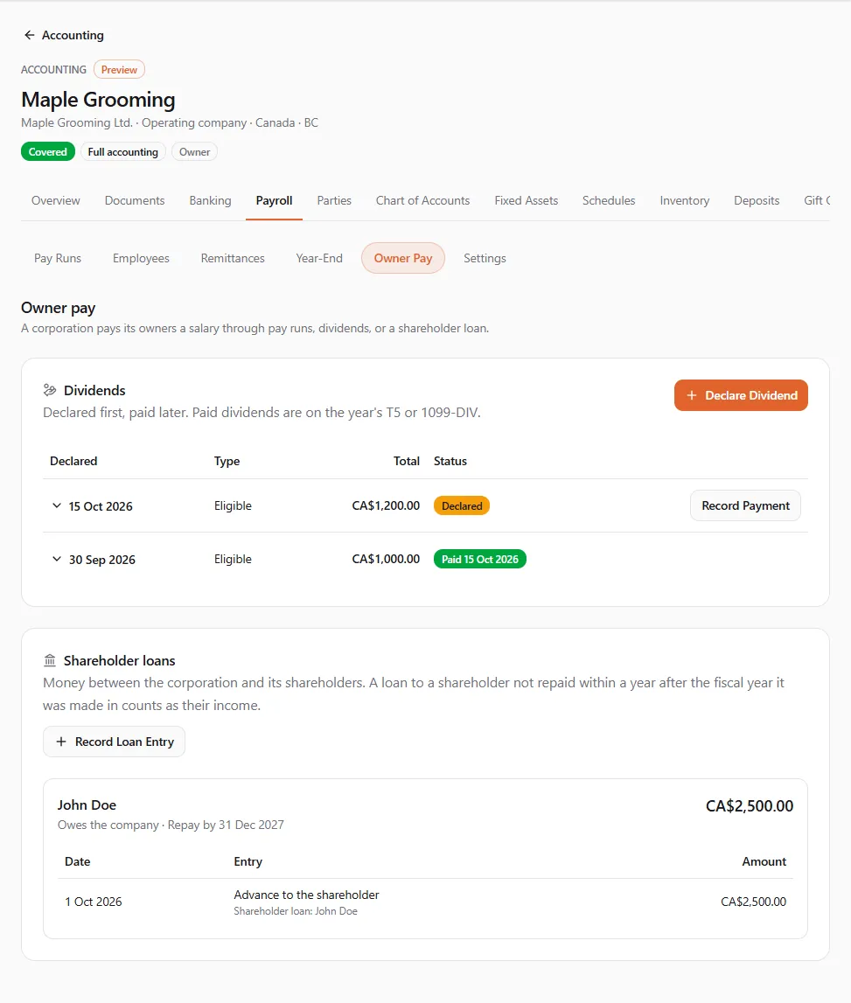Click the Paid 15 Oct 2026 badge
This screenshot has width=851, height=1003.
point(480,559)
